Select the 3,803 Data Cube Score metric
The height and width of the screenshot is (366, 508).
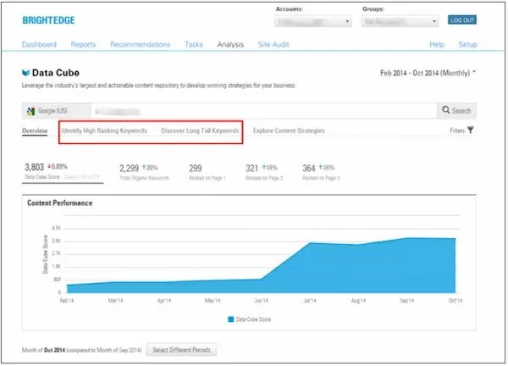(x=63, y=172)
